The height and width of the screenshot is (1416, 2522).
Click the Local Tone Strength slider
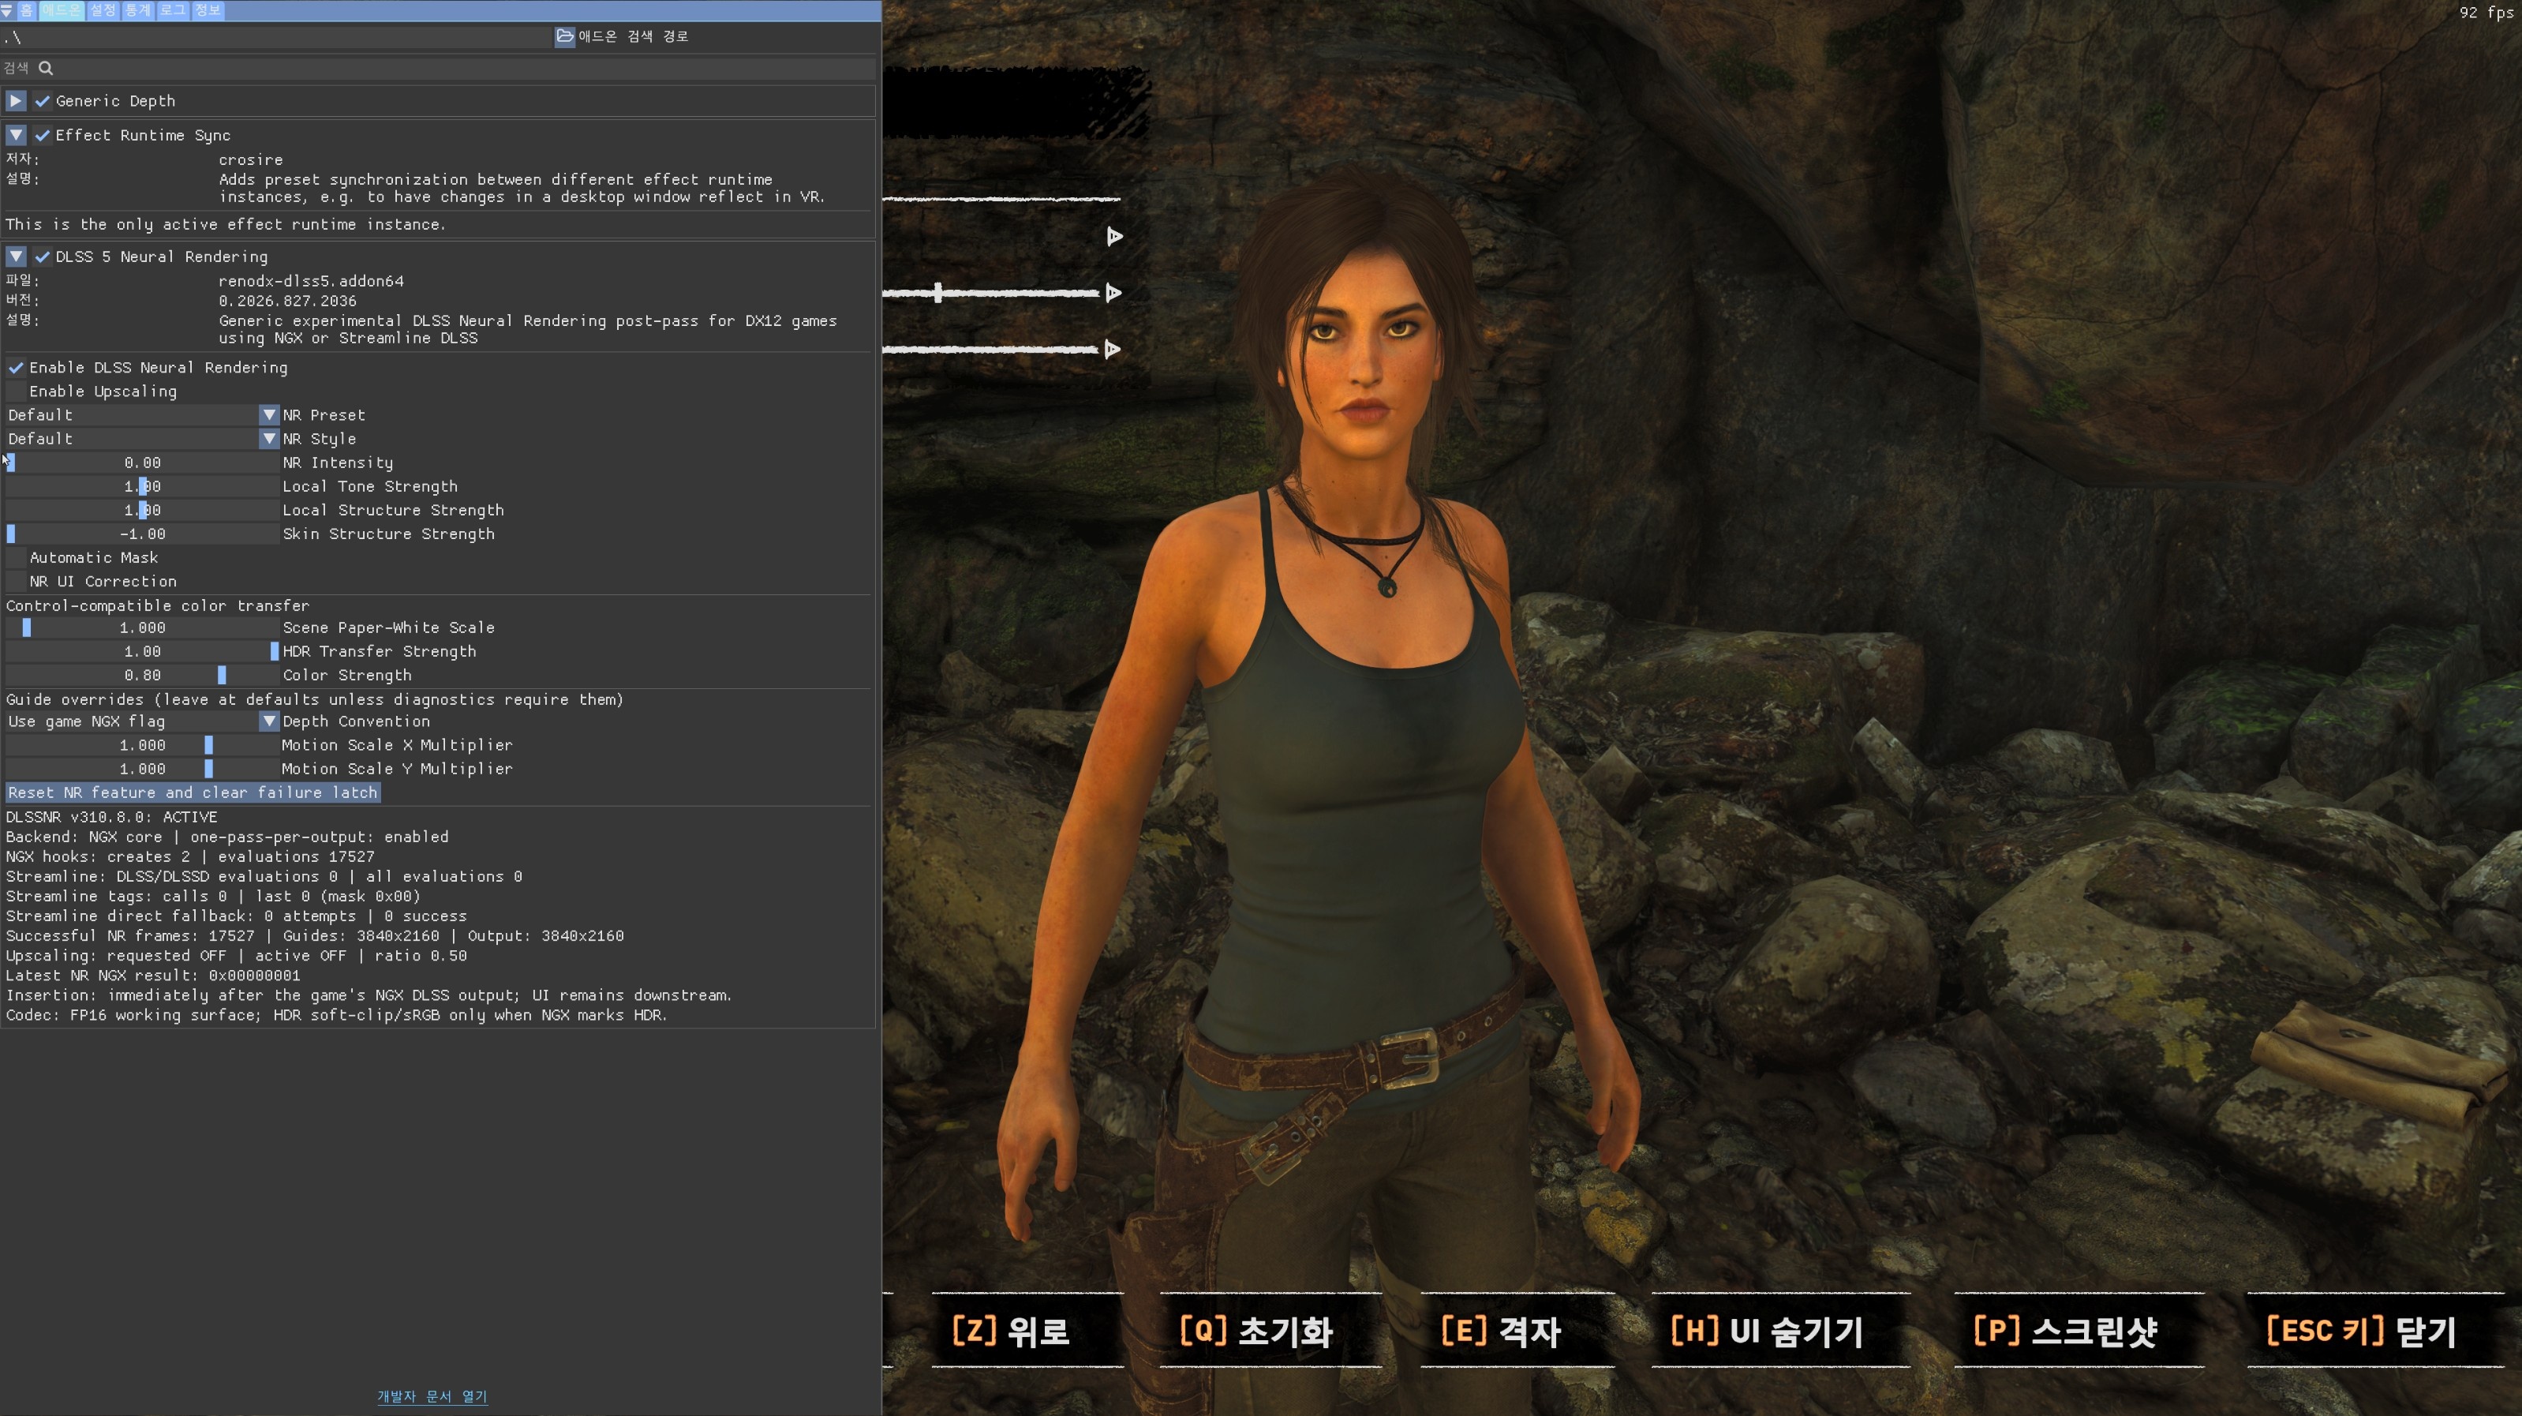point(143,487)
